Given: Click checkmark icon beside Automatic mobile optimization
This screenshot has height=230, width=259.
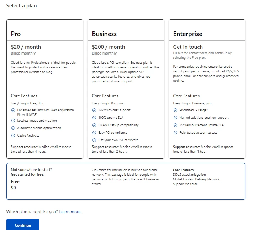Looking at the screenshot, I should click(x=13, y=128).
